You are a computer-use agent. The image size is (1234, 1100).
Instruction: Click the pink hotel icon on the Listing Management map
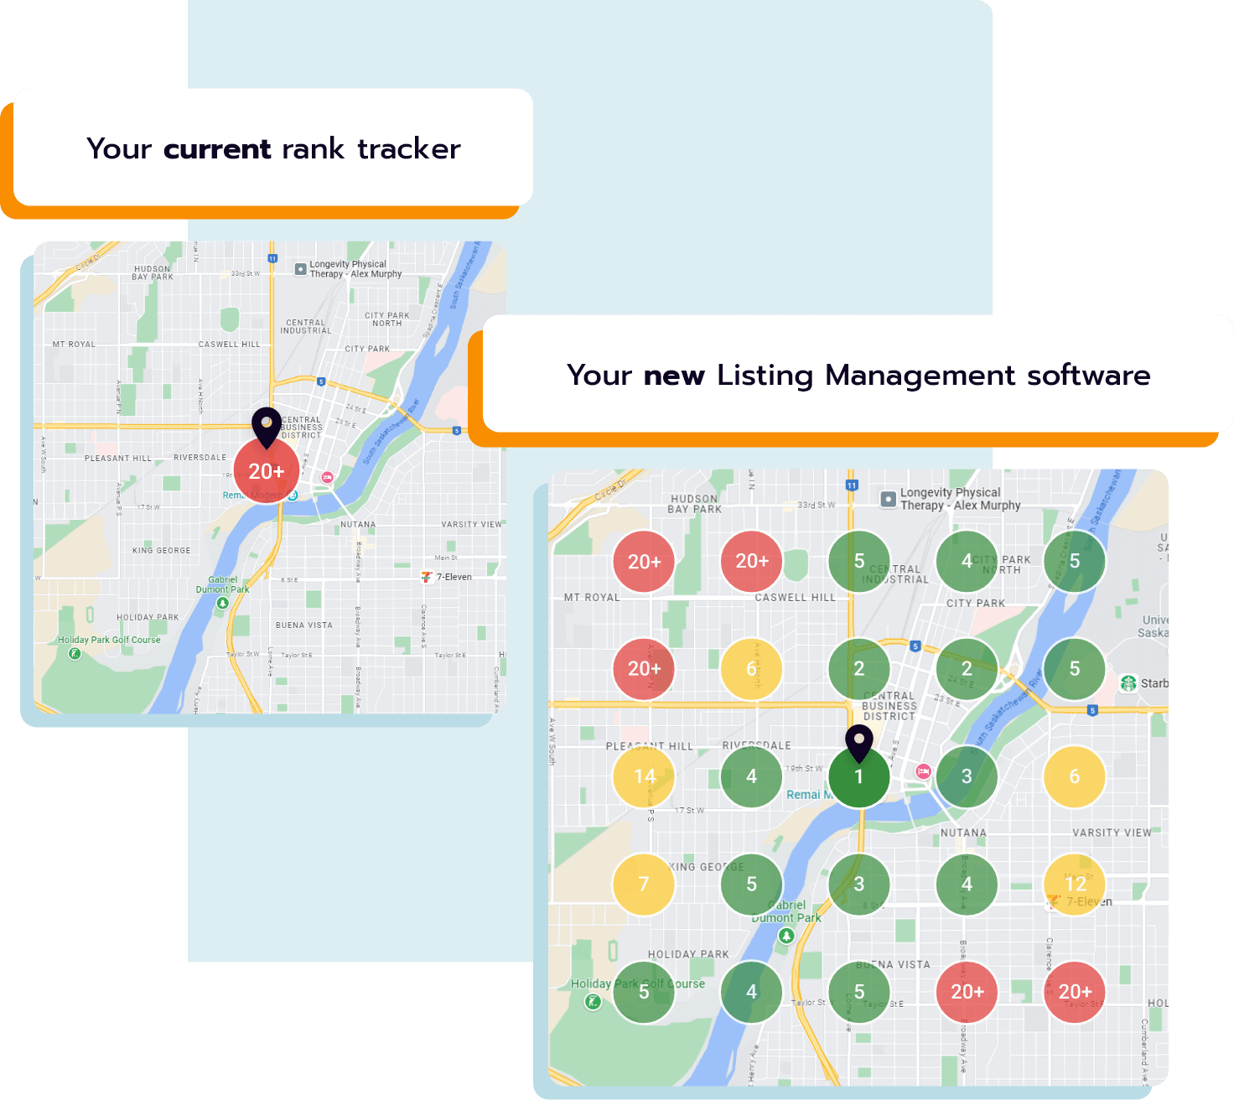(x=923, y=771)
